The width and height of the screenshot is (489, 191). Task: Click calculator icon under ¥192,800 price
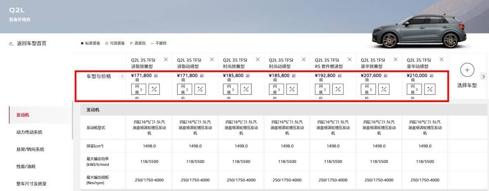coord(338,89)
